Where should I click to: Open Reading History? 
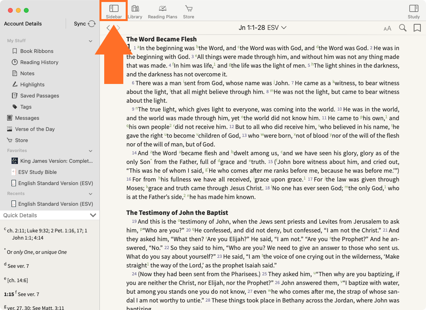(x=39, y=62)
